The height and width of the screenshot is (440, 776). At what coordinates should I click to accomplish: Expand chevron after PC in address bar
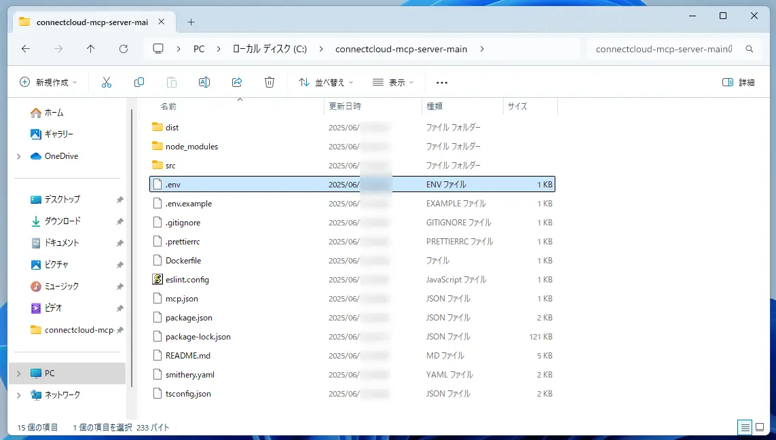(218, 49)
